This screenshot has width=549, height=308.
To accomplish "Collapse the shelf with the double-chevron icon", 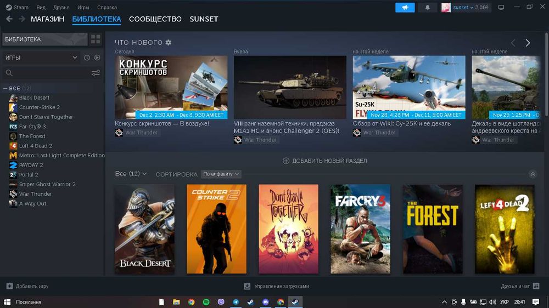I will (x=533, y=174).
